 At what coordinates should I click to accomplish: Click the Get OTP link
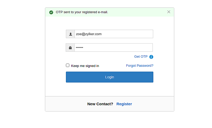[x=141, y=57]
